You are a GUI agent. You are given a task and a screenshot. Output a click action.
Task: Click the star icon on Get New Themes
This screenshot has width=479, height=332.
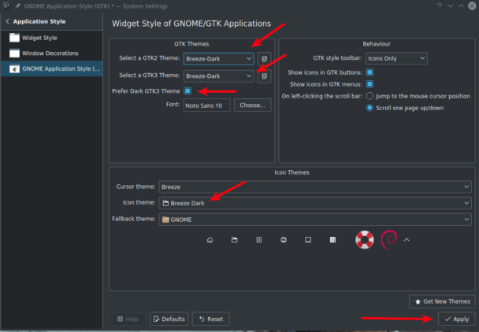click(418, 301)
